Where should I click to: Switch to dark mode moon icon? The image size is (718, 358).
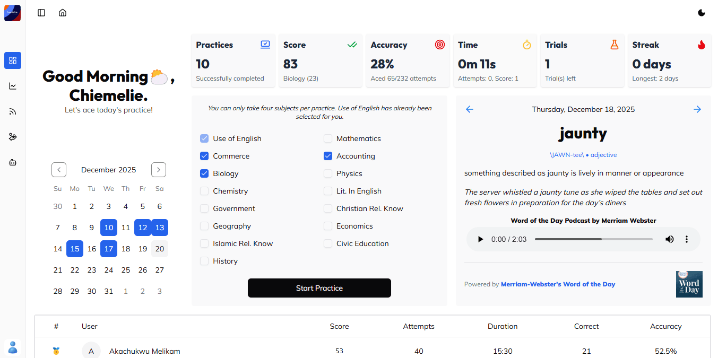pyautogui.click(x=702, y=13)
